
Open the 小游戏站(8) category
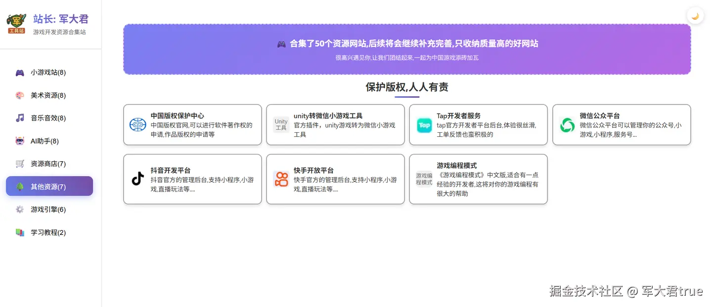click(49, 73)
